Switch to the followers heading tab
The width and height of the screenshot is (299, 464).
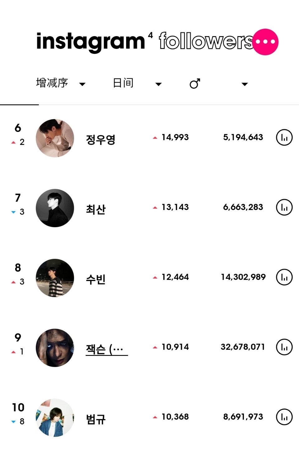(x=206, y=41)
